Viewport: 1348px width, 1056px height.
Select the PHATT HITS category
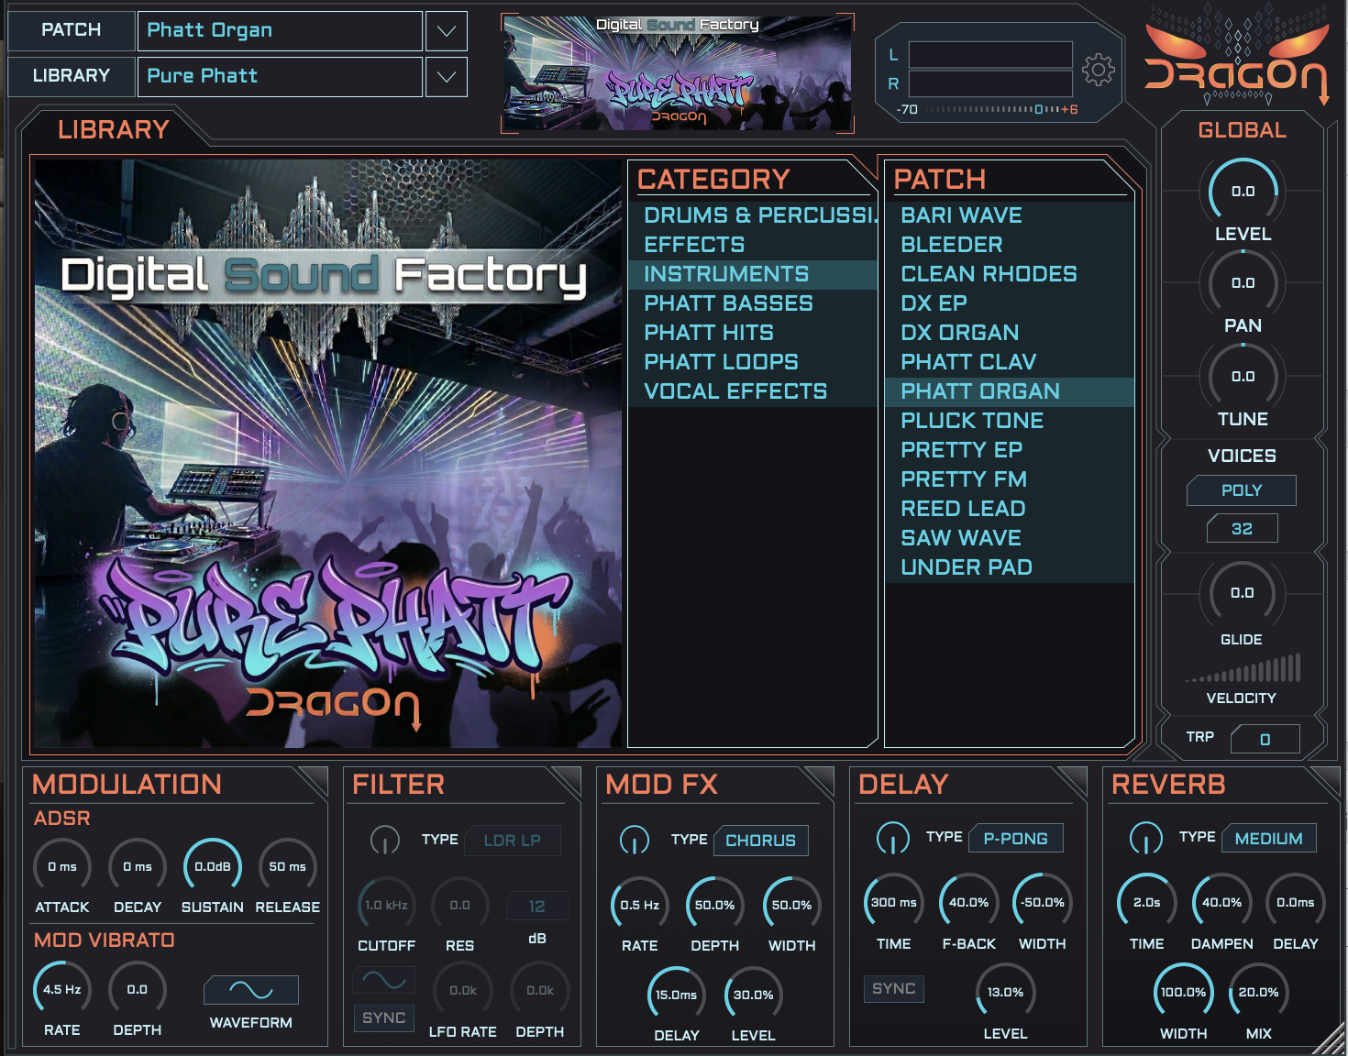(753, 333)
